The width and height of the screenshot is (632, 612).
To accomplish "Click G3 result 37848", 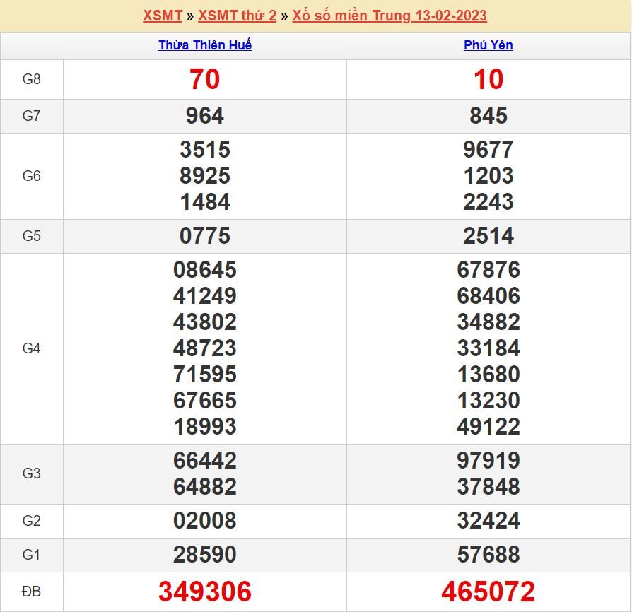I will tap(488, 487).
